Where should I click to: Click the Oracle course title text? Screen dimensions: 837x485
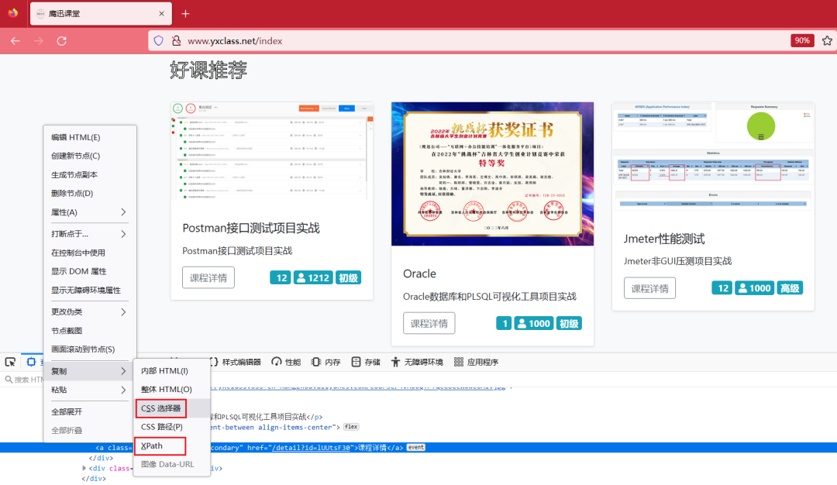click(419, 273)
